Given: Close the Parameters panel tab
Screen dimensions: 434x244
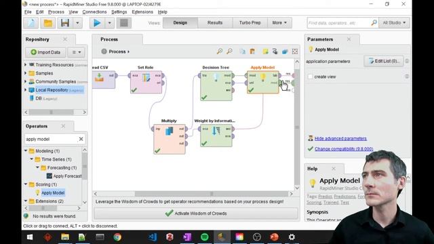Looking at the screenshot, I should point(349,39).
